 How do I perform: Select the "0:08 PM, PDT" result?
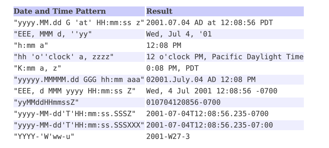point(173,68)
